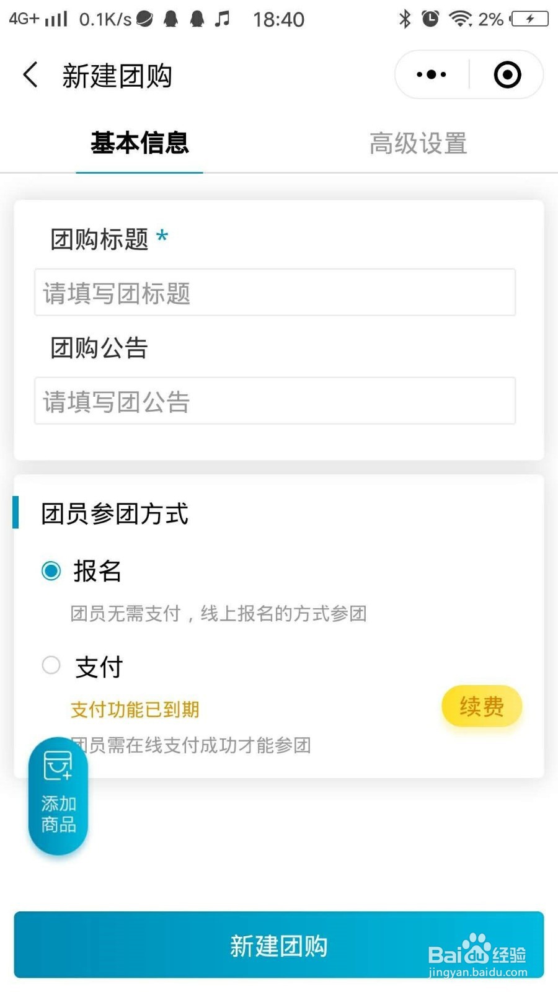Open the three-dot mini program menu
The width and height of the screenshot is (558, 992).
coord(432,75)
